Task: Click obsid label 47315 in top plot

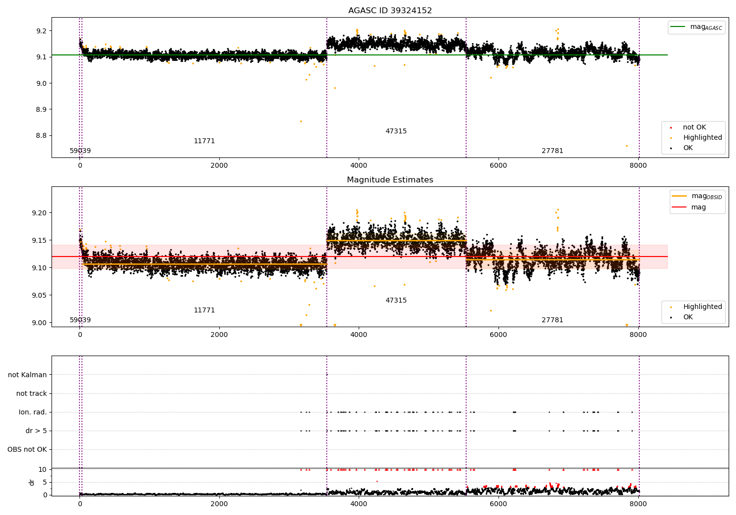Action: pyautogui.click(x=396, y=131)
